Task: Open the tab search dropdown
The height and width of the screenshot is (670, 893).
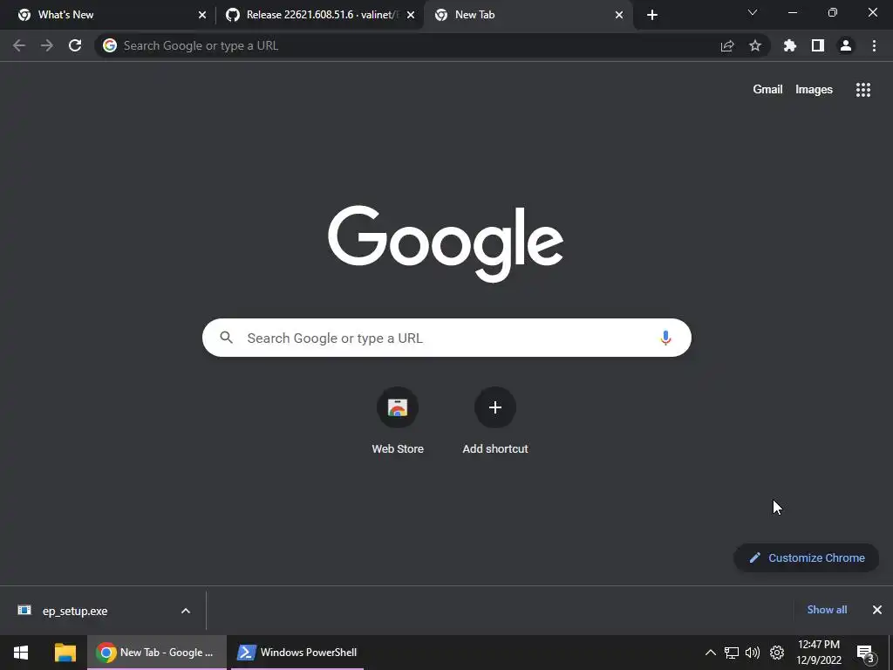Action: coord(753,12)
